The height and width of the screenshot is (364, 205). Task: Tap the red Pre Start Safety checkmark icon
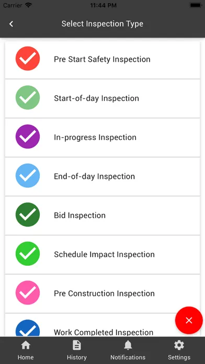click(28, 59)
